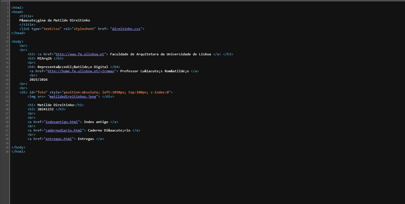Image resolution: width=405 pixels, height=204 pixels.
Task: Click on the 2025/2026 text
Action: (38, 80)
